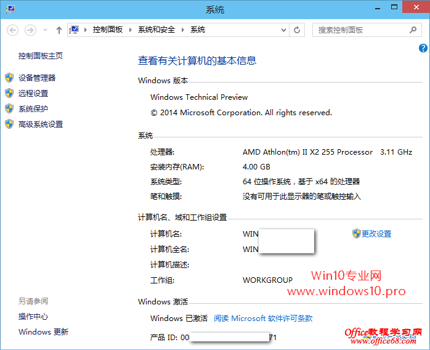Click 查看有关计算机的基本信息 heading
The image size is (430, 350).
(x=197, y=60)
